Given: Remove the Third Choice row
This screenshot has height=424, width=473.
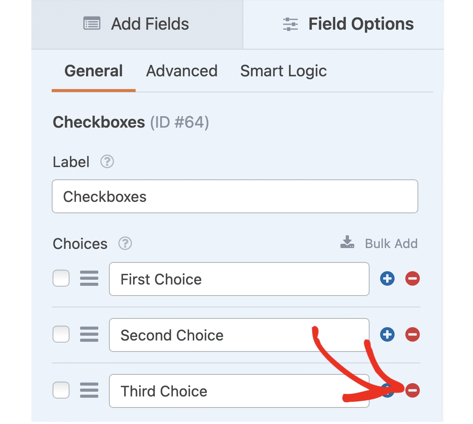Looking at the screenshot, I should 412,391.
